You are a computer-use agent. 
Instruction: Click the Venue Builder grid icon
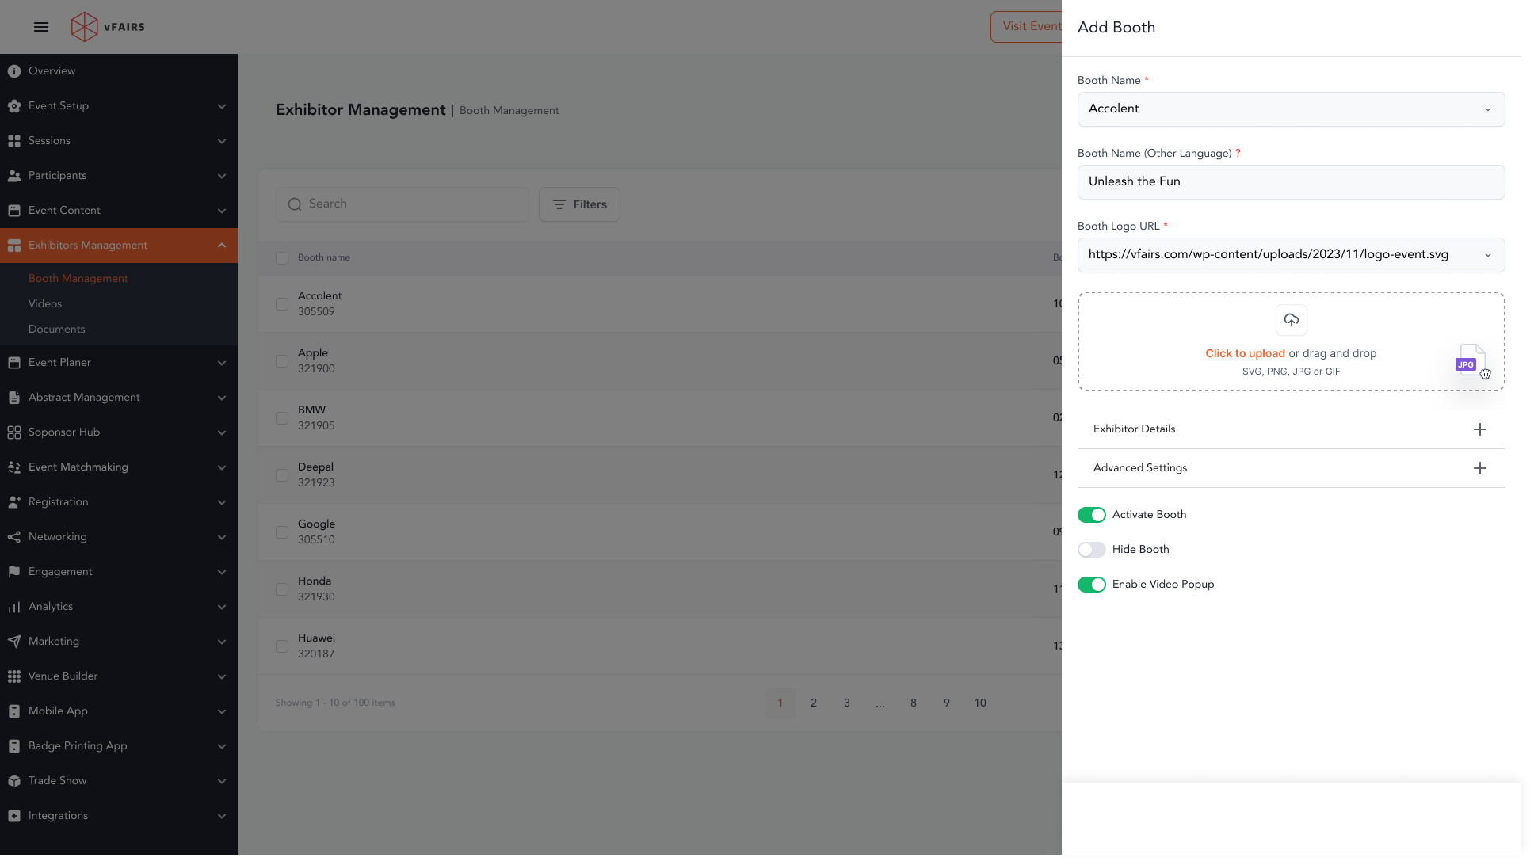click(x=14, y=676)
